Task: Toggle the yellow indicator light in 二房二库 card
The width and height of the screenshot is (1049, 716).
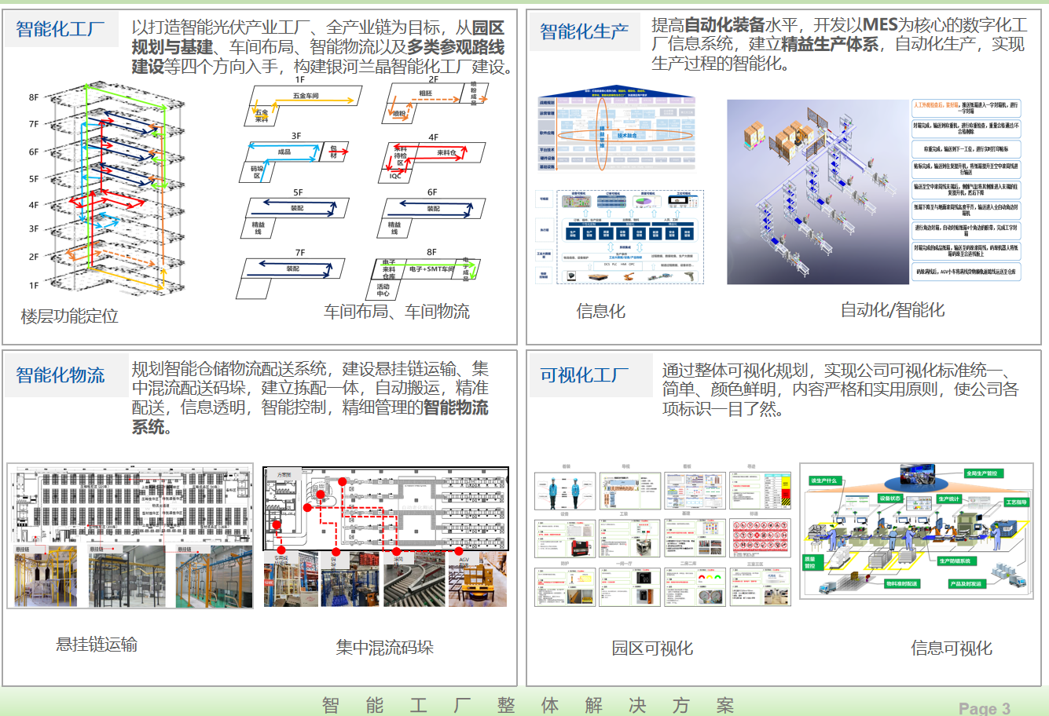Action: 710,577
